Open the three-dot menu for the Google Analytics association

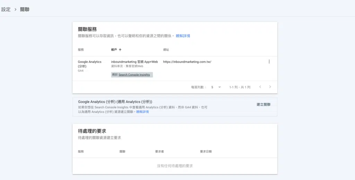click(x=269, y=62)
